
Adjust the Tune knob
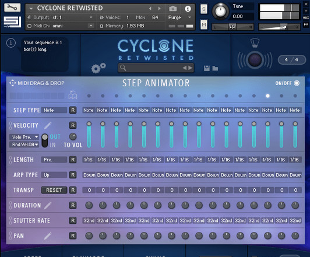(220, 11)
